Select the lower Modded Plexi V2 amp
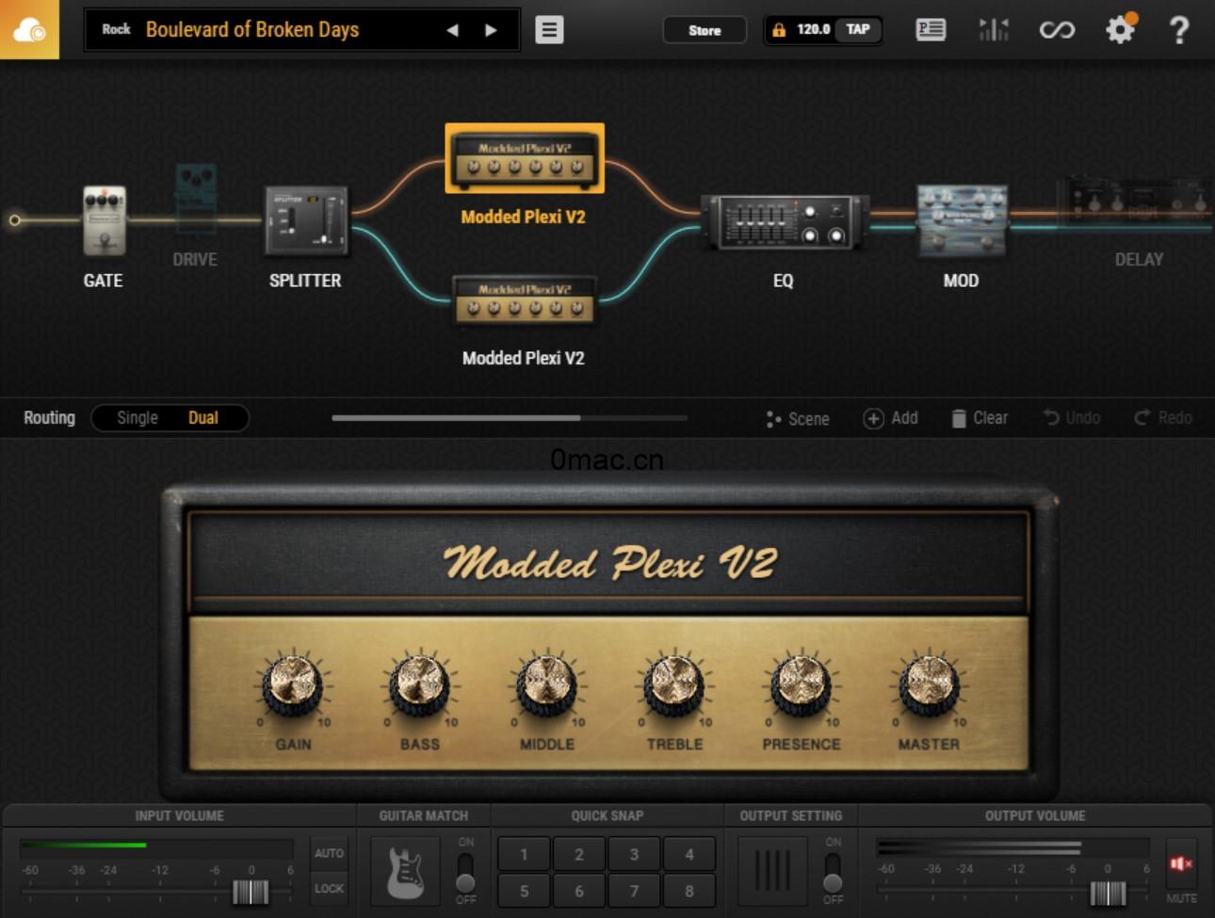Screen dimensions: 1215x918 click(x=524, y=299)
